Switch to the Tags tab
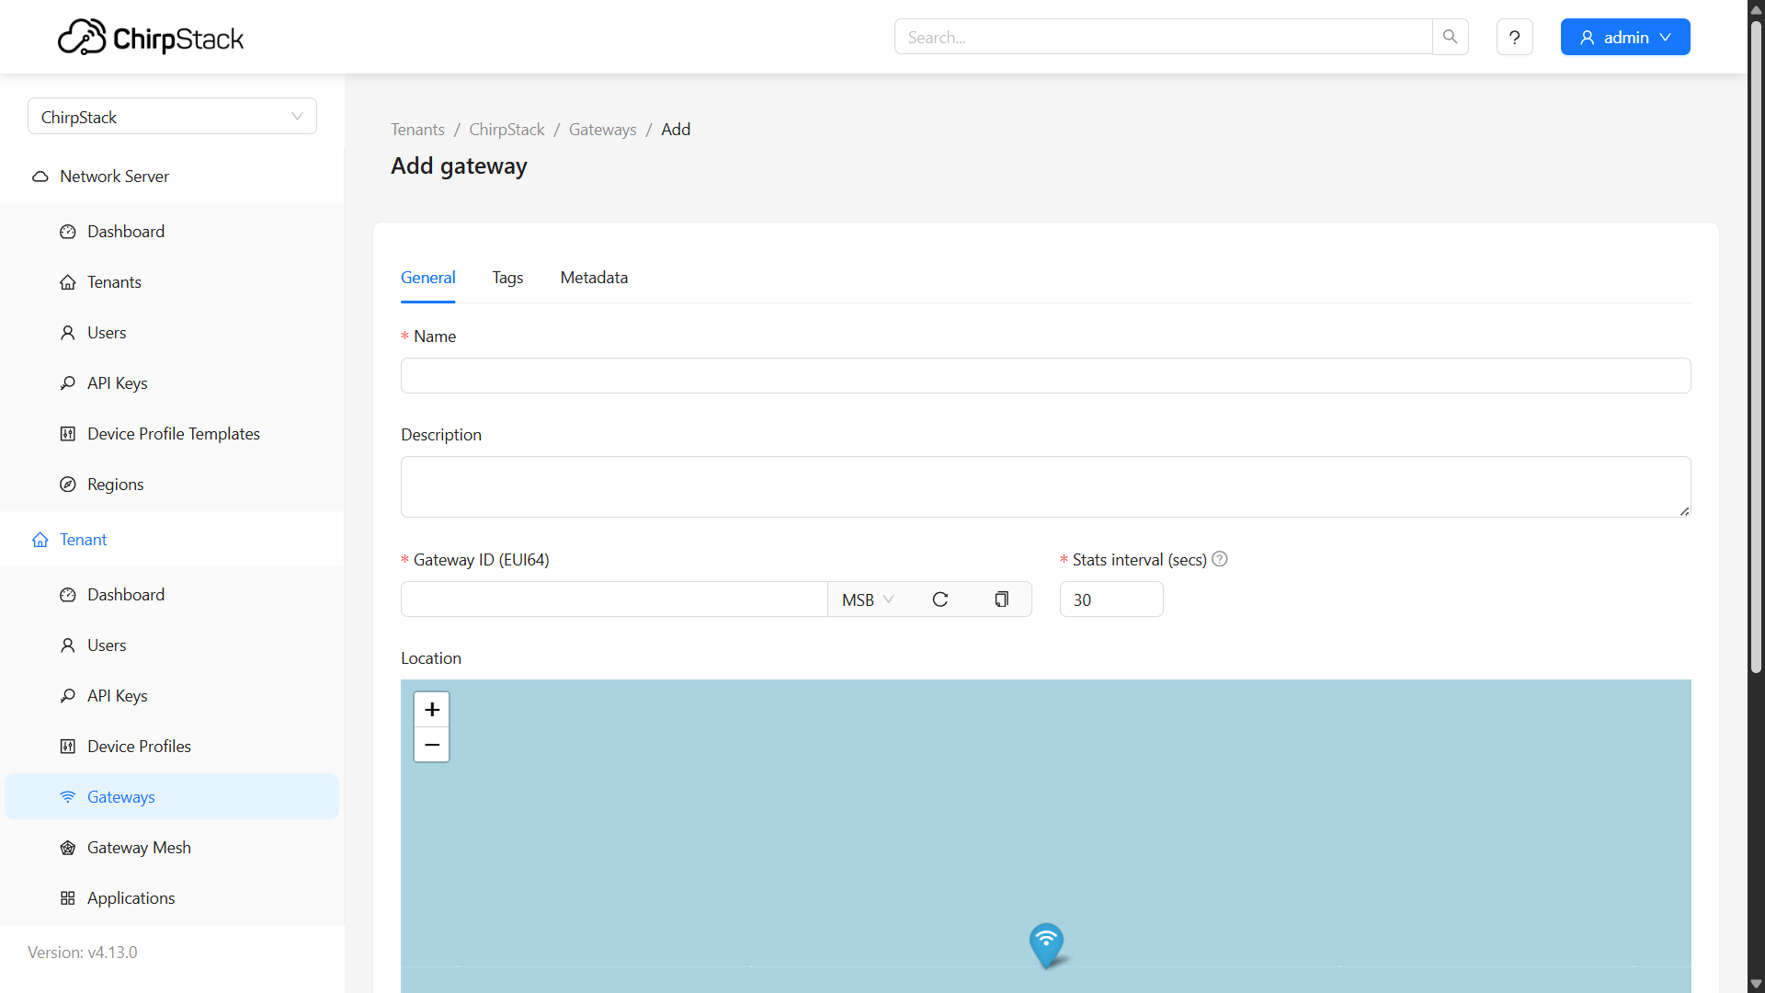The height and width of the screenshot is (993, 1765). pyautogui.click(x=507, y=278)
